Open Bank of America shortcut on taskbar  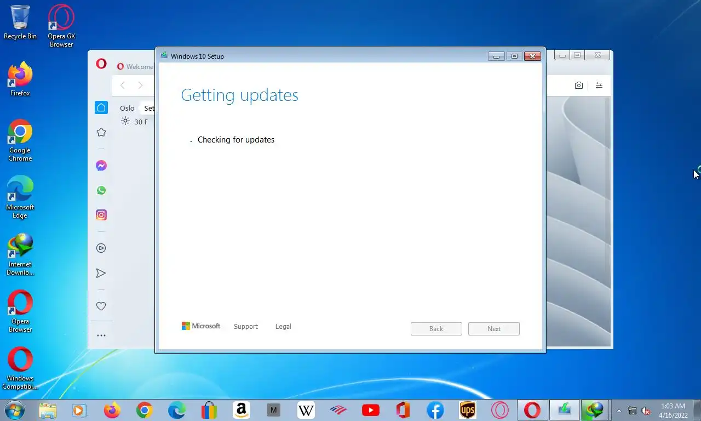pyautogui.click(x=338, y=410)
